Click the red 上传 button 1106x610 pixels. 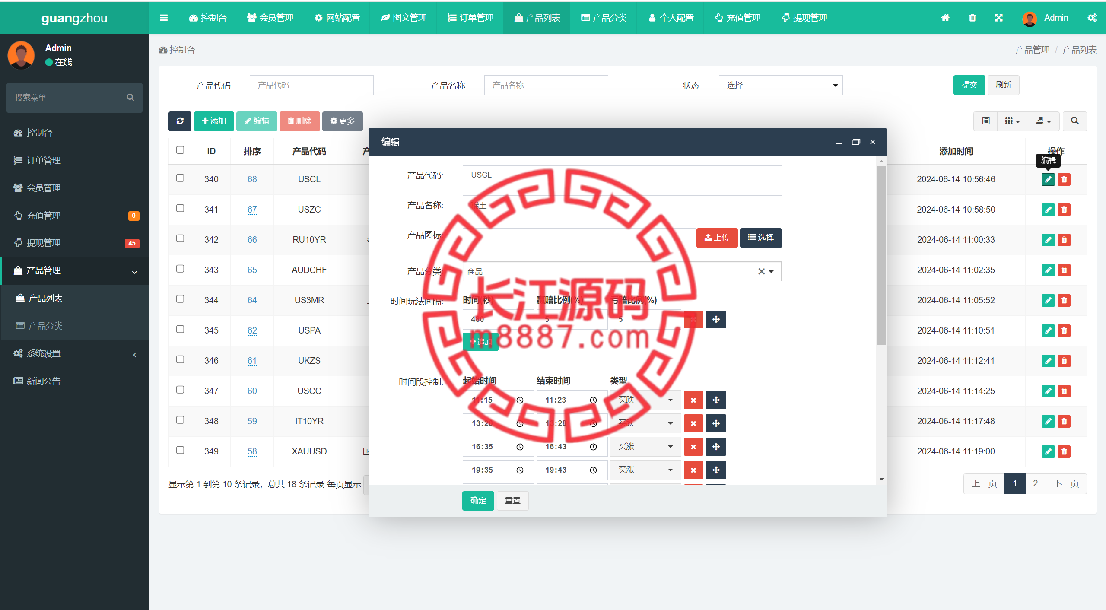click(717, 238)
